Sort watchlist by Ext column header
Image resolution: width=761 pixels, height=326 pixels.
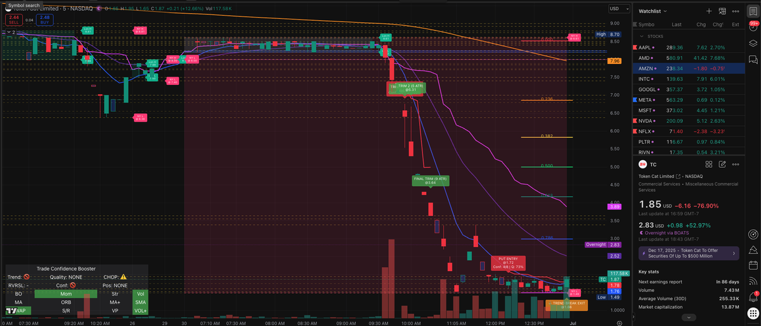pyautogui.click(x=736, y=25)
